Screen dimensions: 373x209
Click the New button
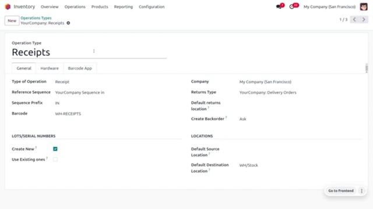(12, 21)
